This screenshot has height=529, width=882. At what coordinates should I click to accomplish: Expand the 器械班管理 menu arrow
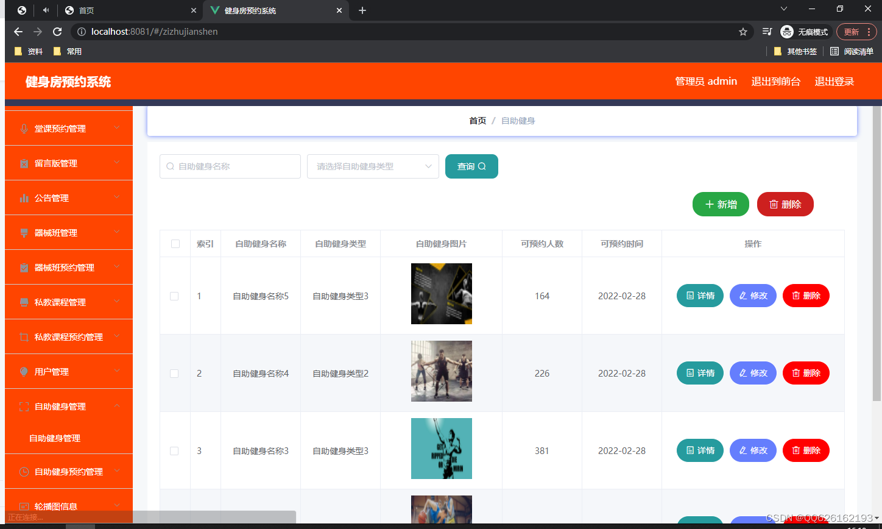(x=117, y=232)
